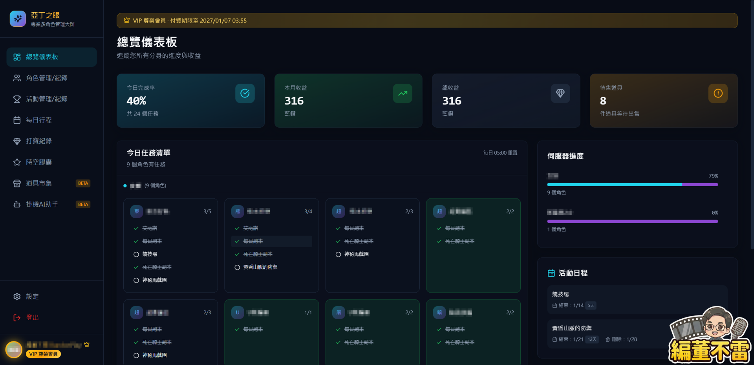Click the 5天 tag on 競技場 event
Image resolution: width=754 pixels, height=365 pixels.
tap(591, 305)
